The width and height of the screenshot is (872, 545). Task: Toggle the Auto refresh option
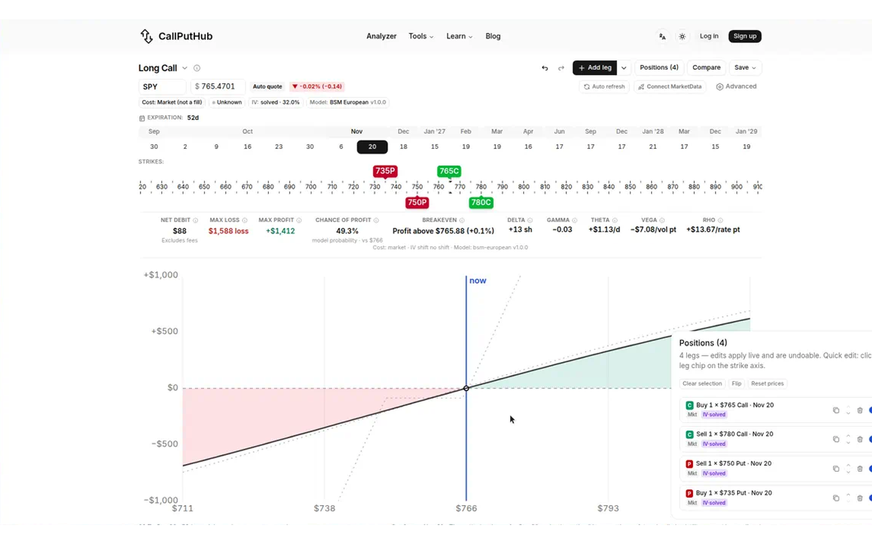[604, 87]
